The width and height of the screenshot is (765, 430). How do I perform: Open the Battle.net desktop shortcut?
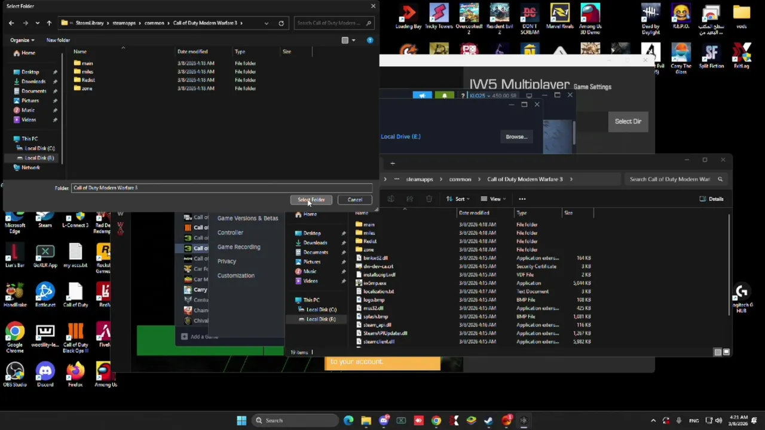coord(45,294)
